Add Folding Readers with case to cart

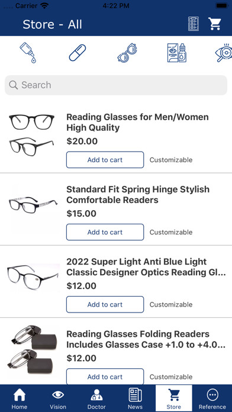(x=105, y=376)
